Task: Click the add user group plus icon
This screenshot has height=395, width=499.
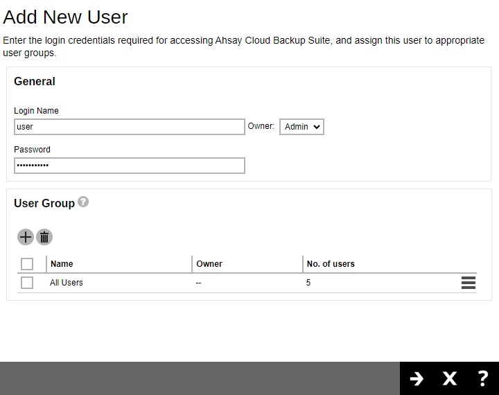Action: [x=26, y=237]
